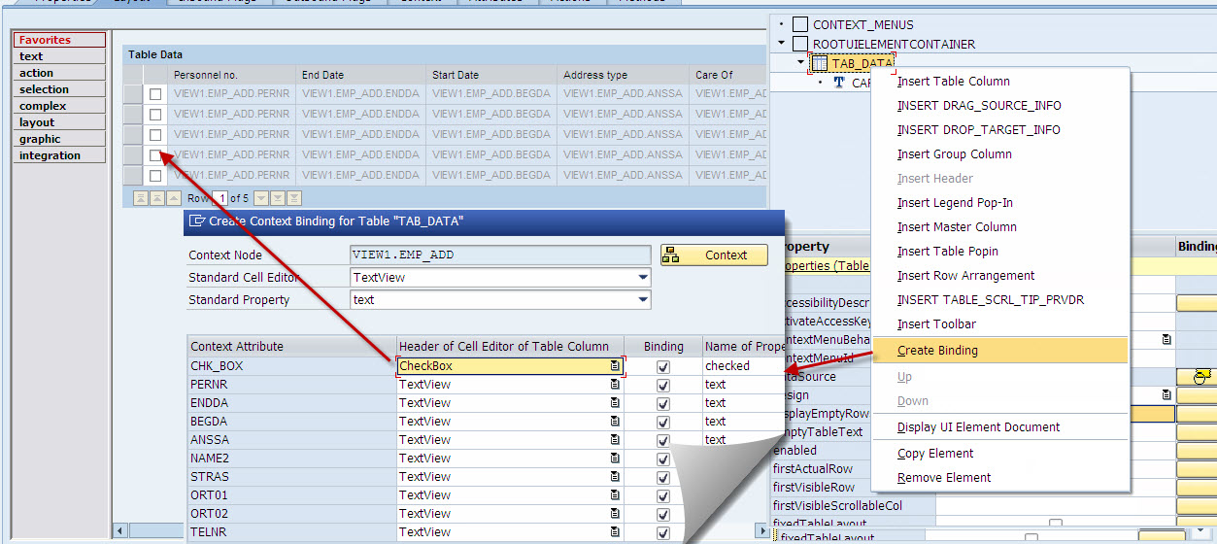Click the Row number field in pager
The image size is (1217, 544).
221,198
